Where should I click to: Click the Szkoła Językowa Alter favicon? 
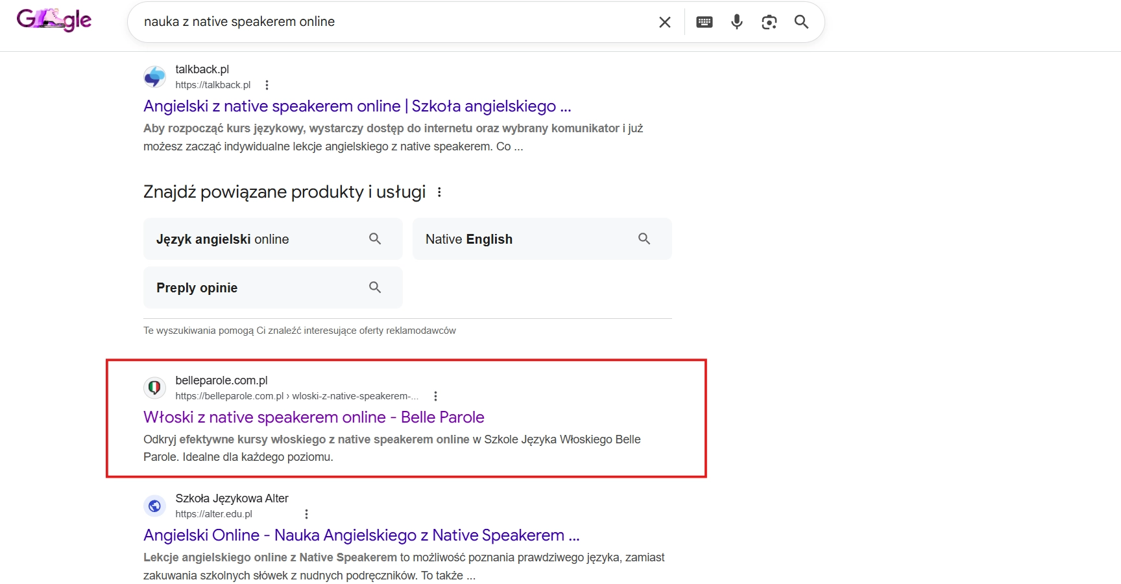154,506
